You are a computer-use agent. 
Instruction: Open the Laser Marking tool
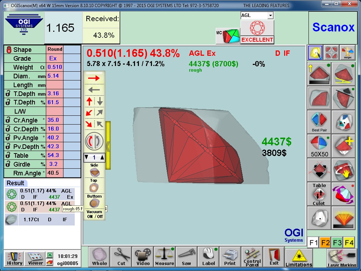point(341,258)
